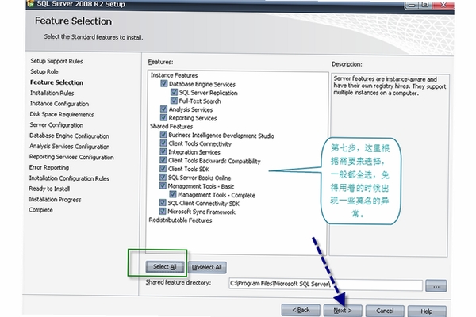Uncheck SQL Server Books Online
476x317 pixels.
(163, 177)
